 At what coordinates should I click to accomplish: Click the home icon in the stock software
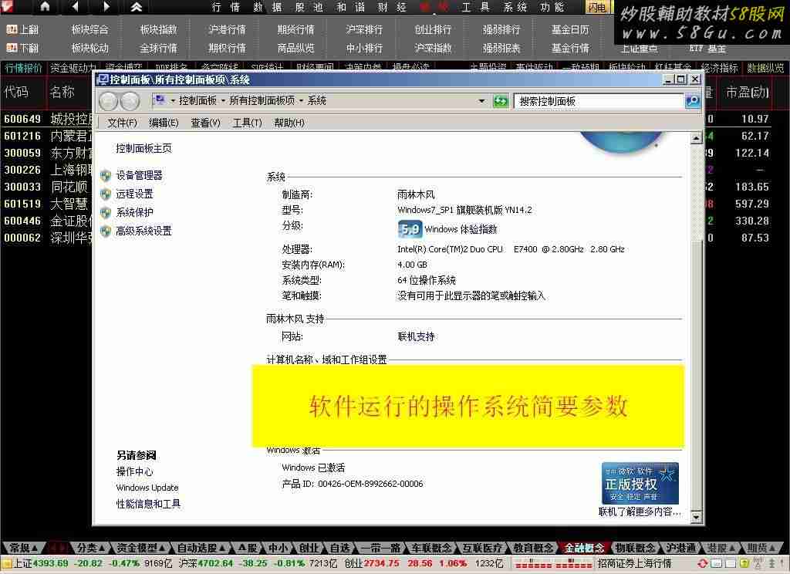45,6
